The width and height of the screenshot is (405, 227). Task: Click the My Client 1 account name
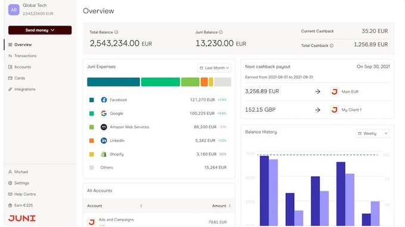pyautogui.click(x=351, y=110)
